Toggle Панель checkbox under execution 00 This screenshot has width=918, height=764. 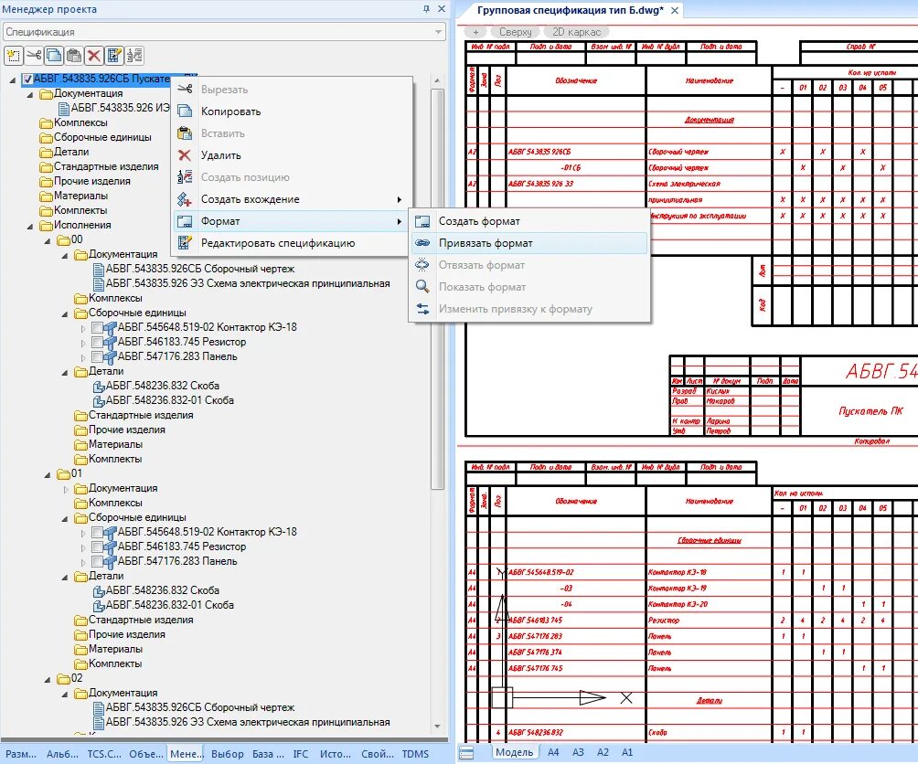[x=97, y=356]
